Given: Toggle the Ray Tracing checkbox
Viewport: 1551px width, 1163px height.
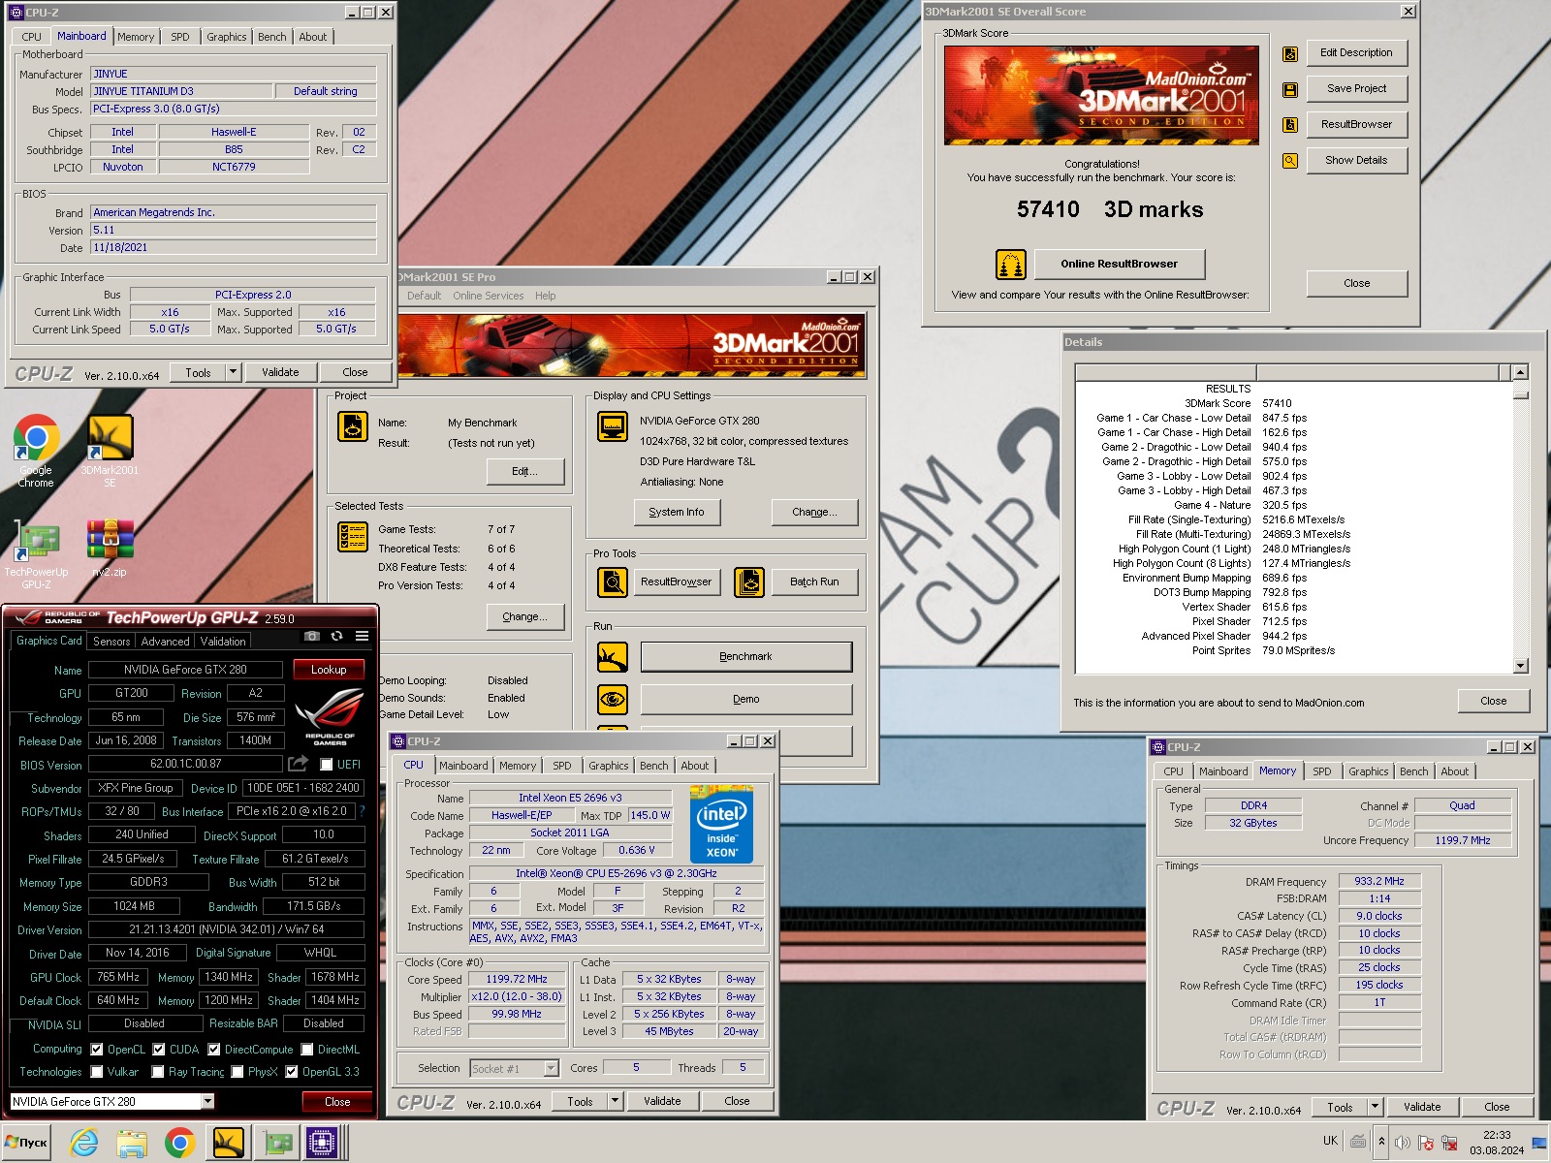Looking at the screenshot, I should tap(157, 1072).
